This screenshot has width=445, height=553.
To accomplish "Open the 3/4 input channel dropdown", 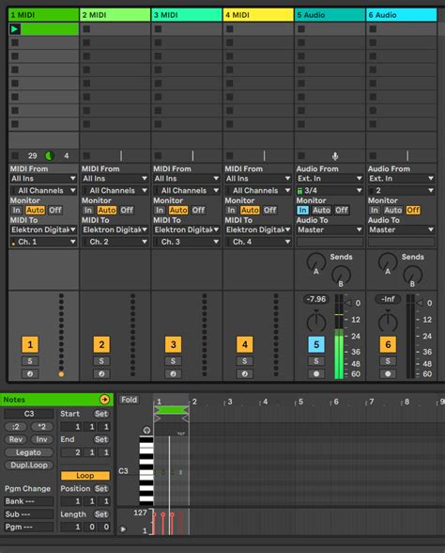I will coord(330,190).
